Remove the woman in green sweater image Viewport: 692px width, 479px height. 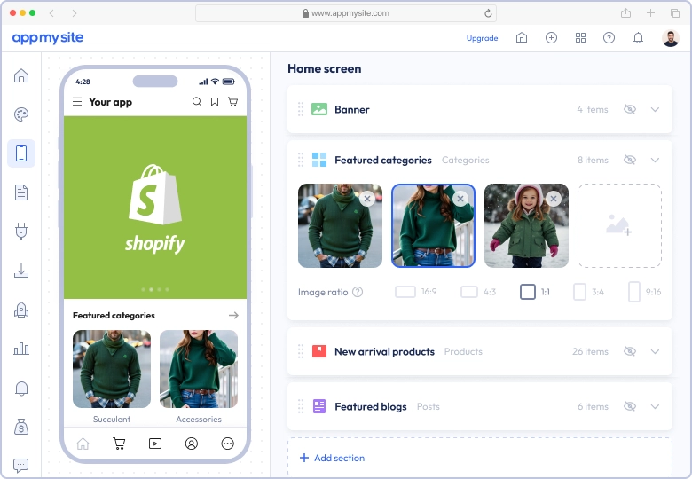(460, 199)
